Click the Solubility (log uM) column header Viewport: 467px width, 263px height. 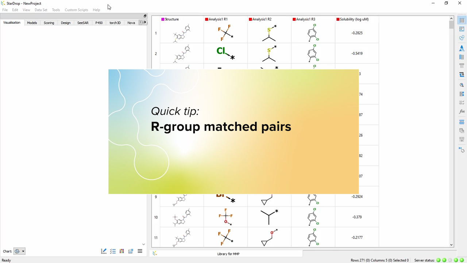point(357,19)
